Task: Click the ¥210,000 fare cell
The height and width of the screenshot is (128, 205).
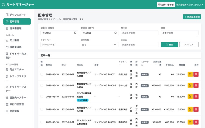Action: (x=156, y=109)
